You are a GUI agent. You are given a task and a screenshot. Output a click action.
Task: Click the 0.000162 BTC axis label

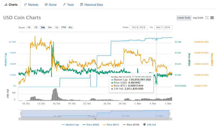coord(201,42)
